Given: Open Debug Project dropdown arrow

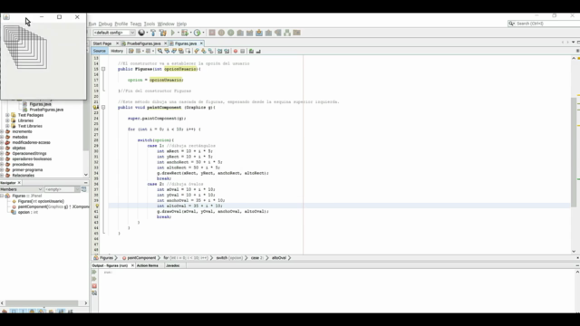Looking at the screenshot, I should pos(191,33).
